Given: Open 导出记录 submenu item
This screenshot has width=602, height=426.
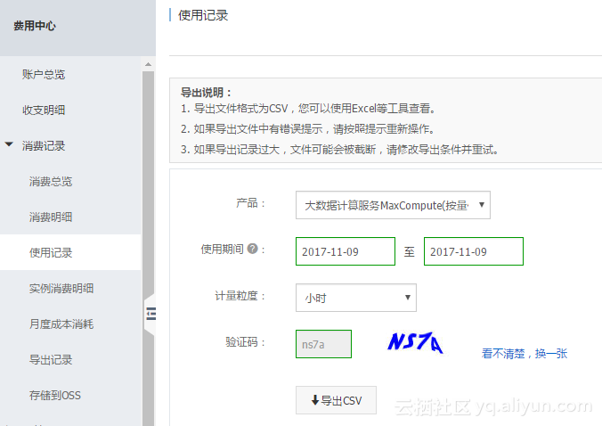Looking at the screenshot, I should (x=51, y=360).
